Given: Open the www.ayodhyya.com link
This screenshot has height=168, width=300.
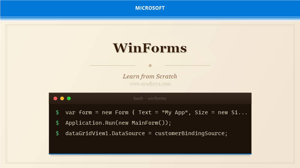Looking at the screenshot, I should (150, 84).
